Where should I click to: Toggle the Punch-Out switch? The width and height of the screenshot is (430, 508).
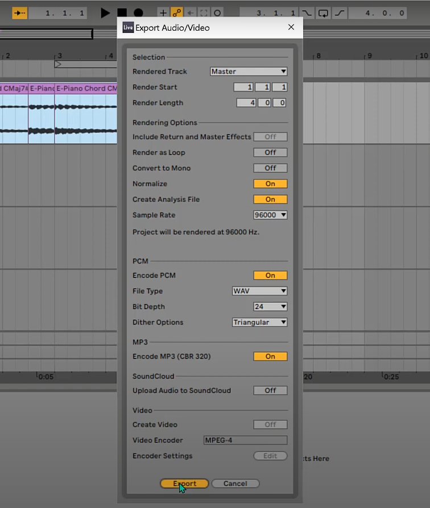pos(340,13)
